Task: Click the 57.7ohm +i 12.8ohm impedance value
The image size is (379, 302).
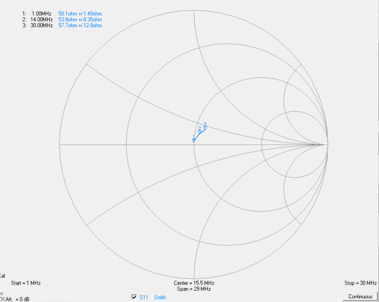Action: [80, 25]
